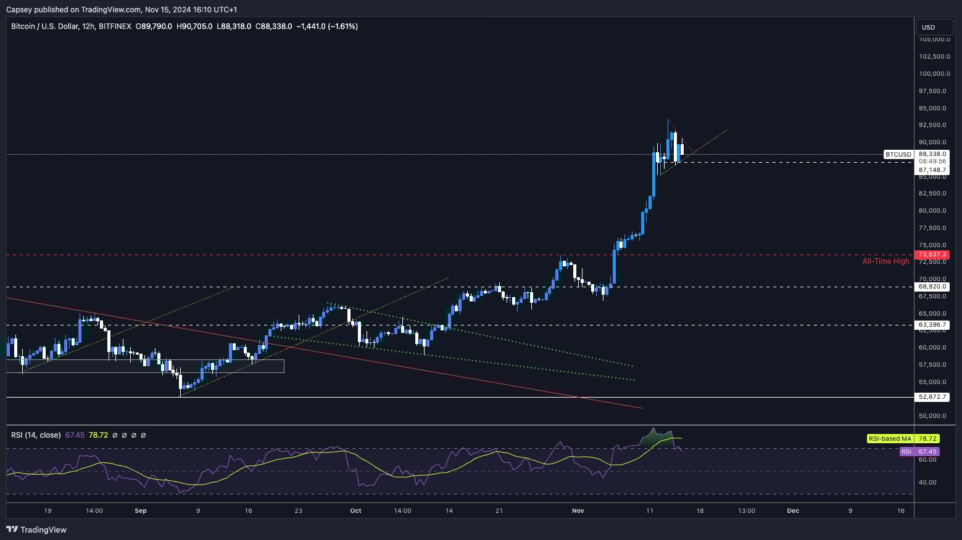Select the BTCUSD price label on the axis

click(898, 154)
